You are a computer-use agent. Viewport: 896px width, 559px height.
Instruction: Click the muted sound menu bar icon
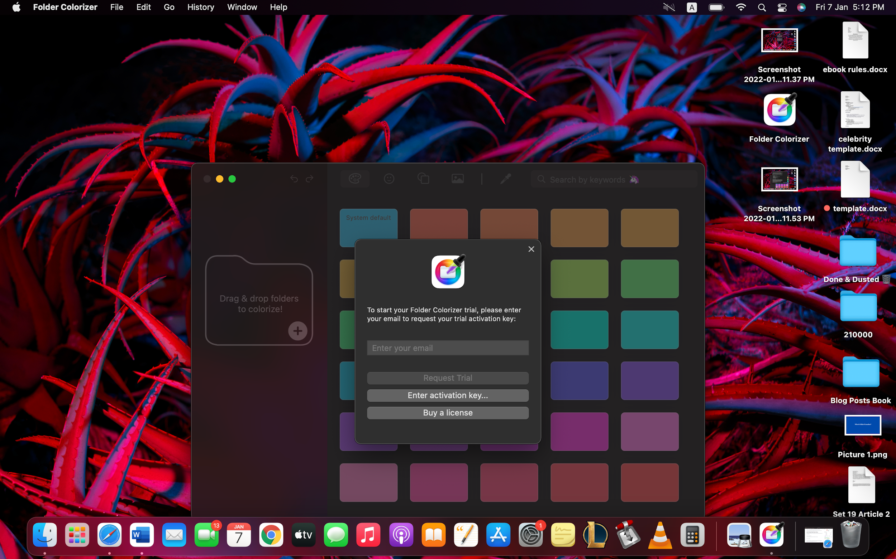coord(669,8)
